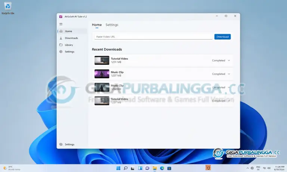The image size is (287, 172).
Task: Open the clock showing 11:24 AM
Action: click(279, 168)
